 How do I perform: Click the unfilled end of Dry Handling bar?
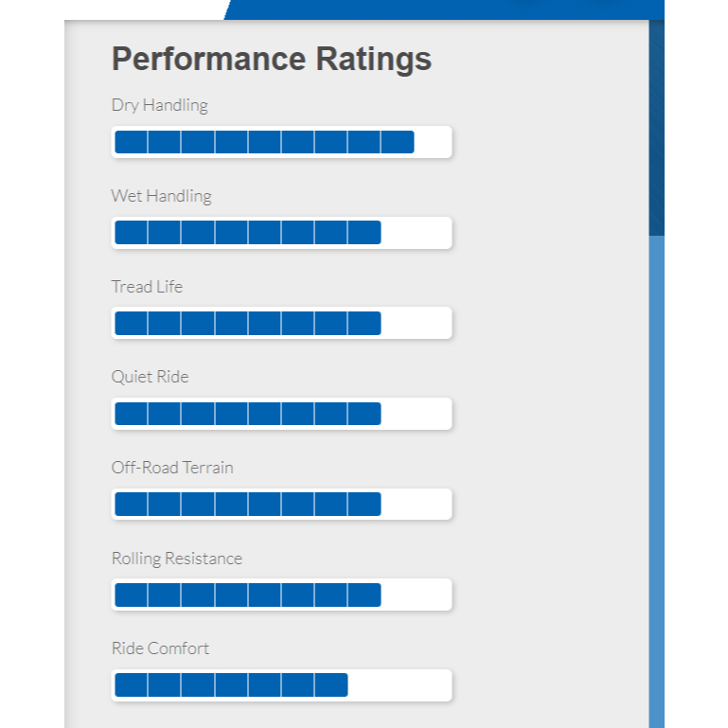click(x=432, y=142)
